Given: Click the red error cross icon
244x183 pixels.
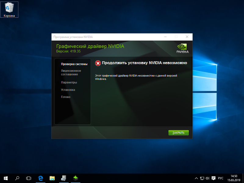Looking at the screenshot, I should (98, 63).
